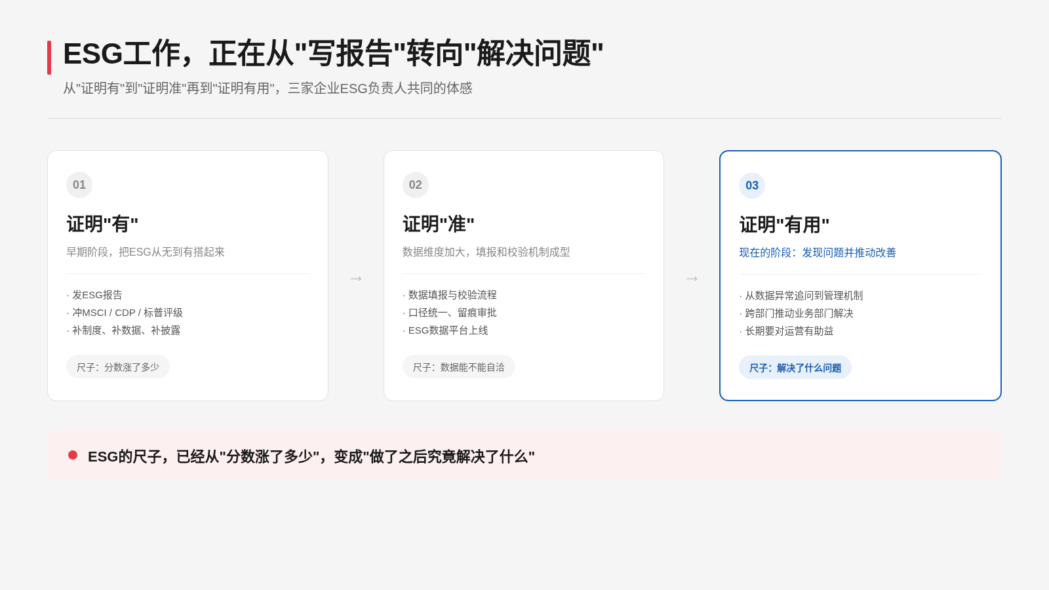
Task: Click the bullet 'ESG数据平台上线'
Action: pyautogui.click(x=445, y=330)
